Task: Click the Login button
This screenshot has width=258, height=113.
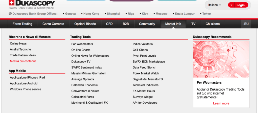Action: pos(241,5)
